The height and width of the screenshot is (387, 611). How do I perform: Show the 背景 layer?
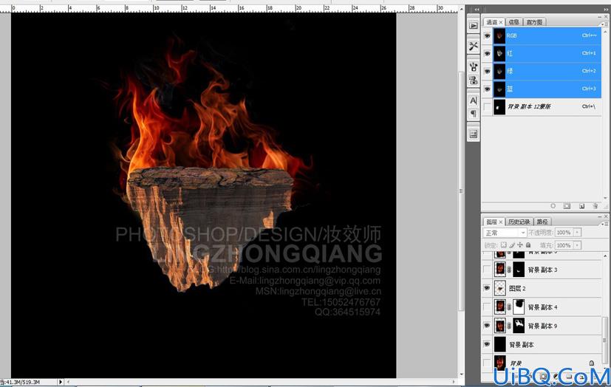487,363
